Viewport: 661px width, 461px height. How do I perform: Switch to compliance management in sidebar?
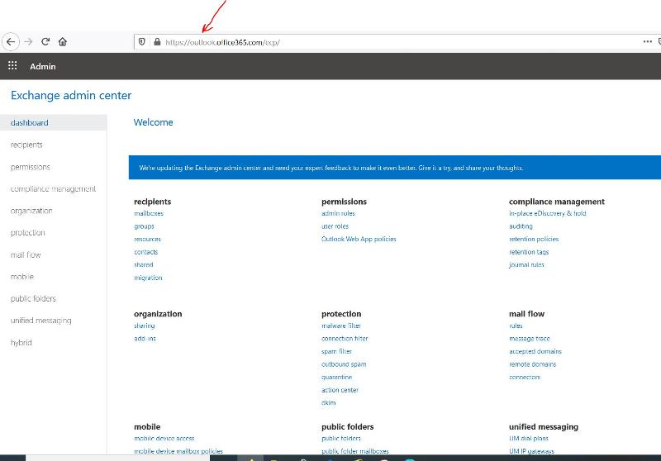(x=53, y=189)
